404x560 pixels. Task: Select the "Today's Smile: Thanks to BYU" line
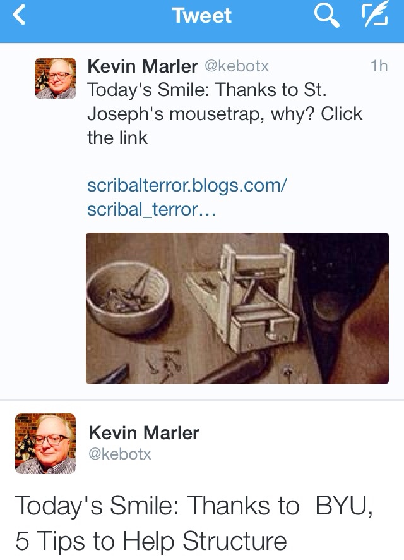[194, 506]
